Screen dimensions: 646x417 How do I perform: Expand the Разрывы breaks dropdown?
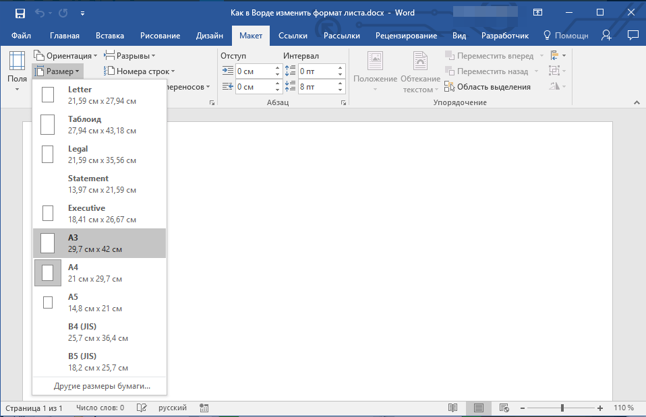point(129,55)
